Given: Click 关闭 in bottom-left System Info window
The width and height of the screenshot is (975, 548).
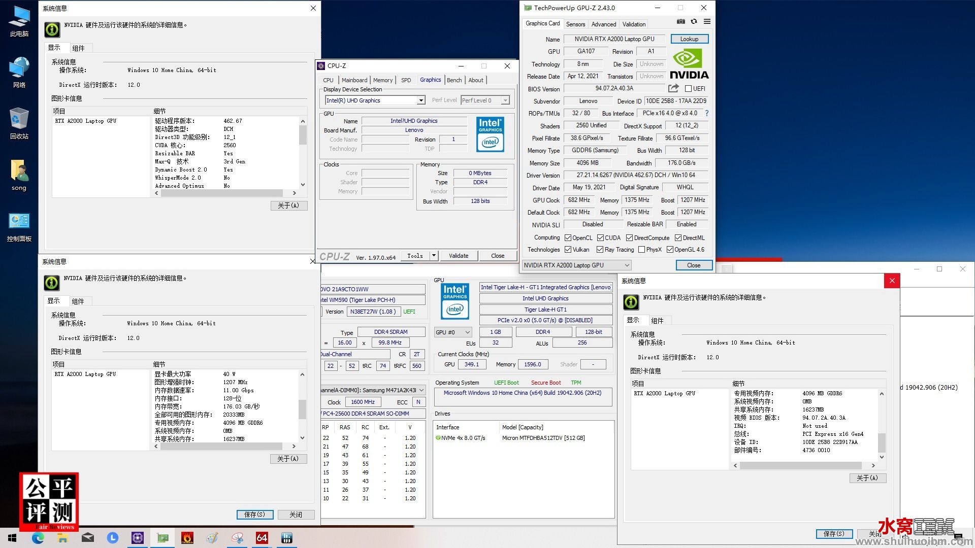Looking at the screenshot, I should click(296, 515).
